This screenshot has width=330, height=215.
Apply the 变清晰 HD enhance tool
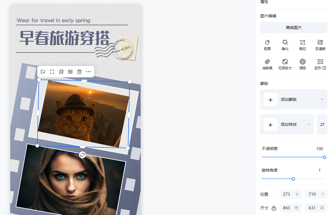click(x=320, y=45)
